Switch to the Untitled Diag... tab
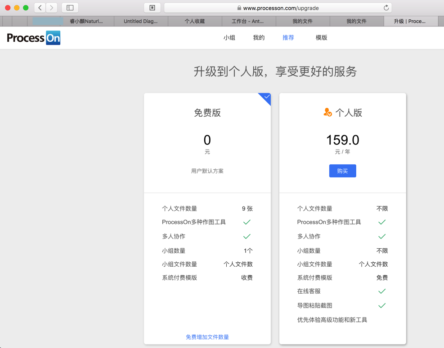This screenshot has width=444, height=348. pyautogui.click(x=141, y=21)
